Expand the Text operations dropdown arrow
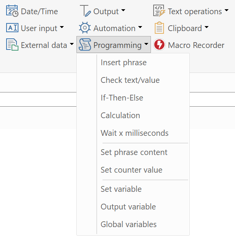235x239 pixels. pos(227,10)
